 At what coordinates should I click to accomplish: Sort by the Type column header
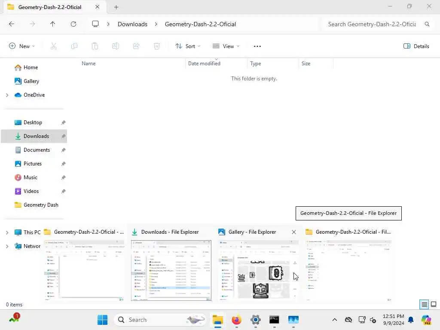(x=255, y=64)
